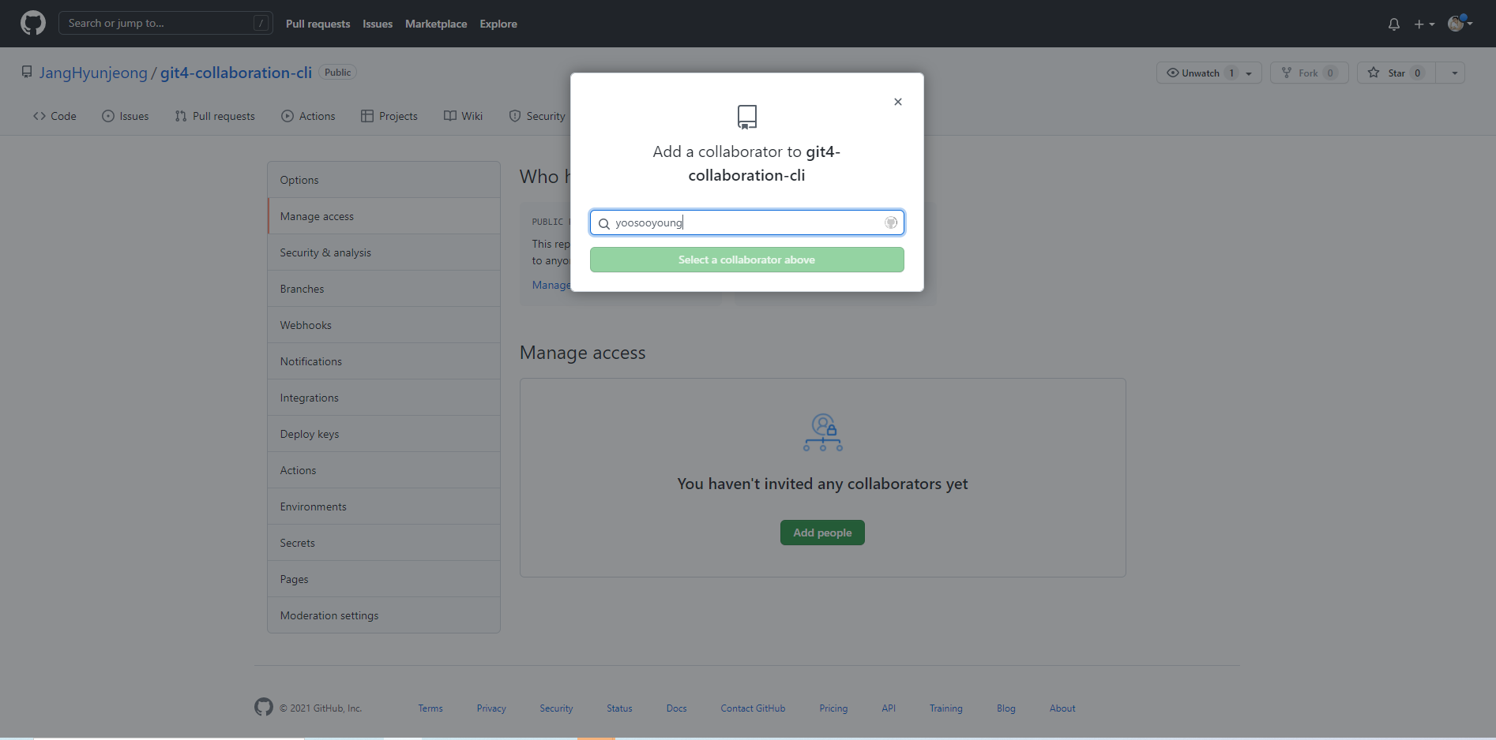Click the spinner icon inside search field
Viewport: 1496px width, 740px height.
point(891,222)
